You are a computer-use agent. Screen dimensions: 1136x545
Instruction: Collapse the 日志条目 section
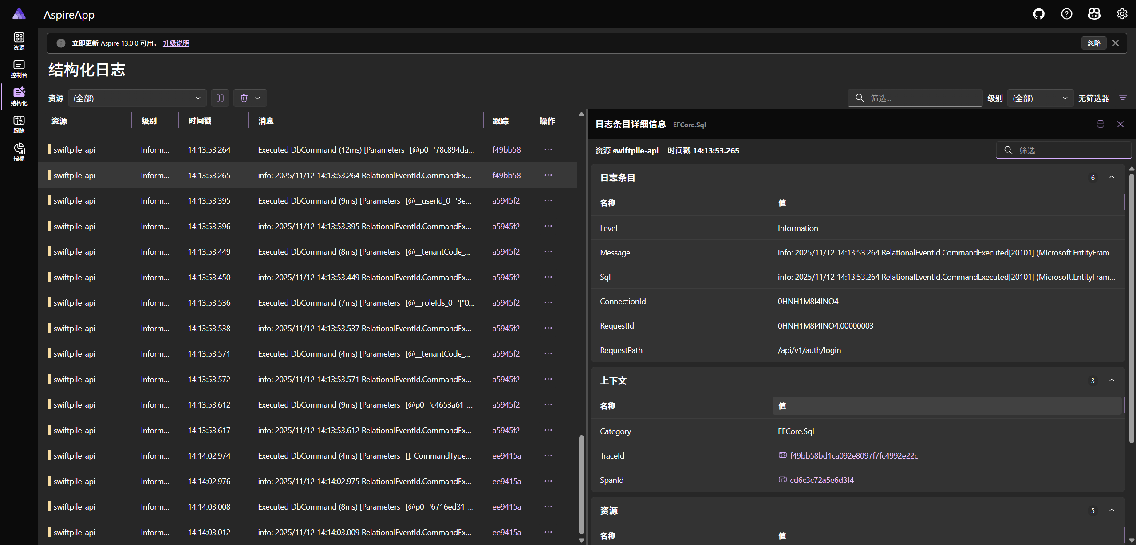point(1112,177)
